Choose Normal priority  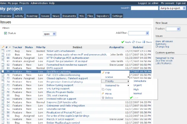click(x=137, y=94)
